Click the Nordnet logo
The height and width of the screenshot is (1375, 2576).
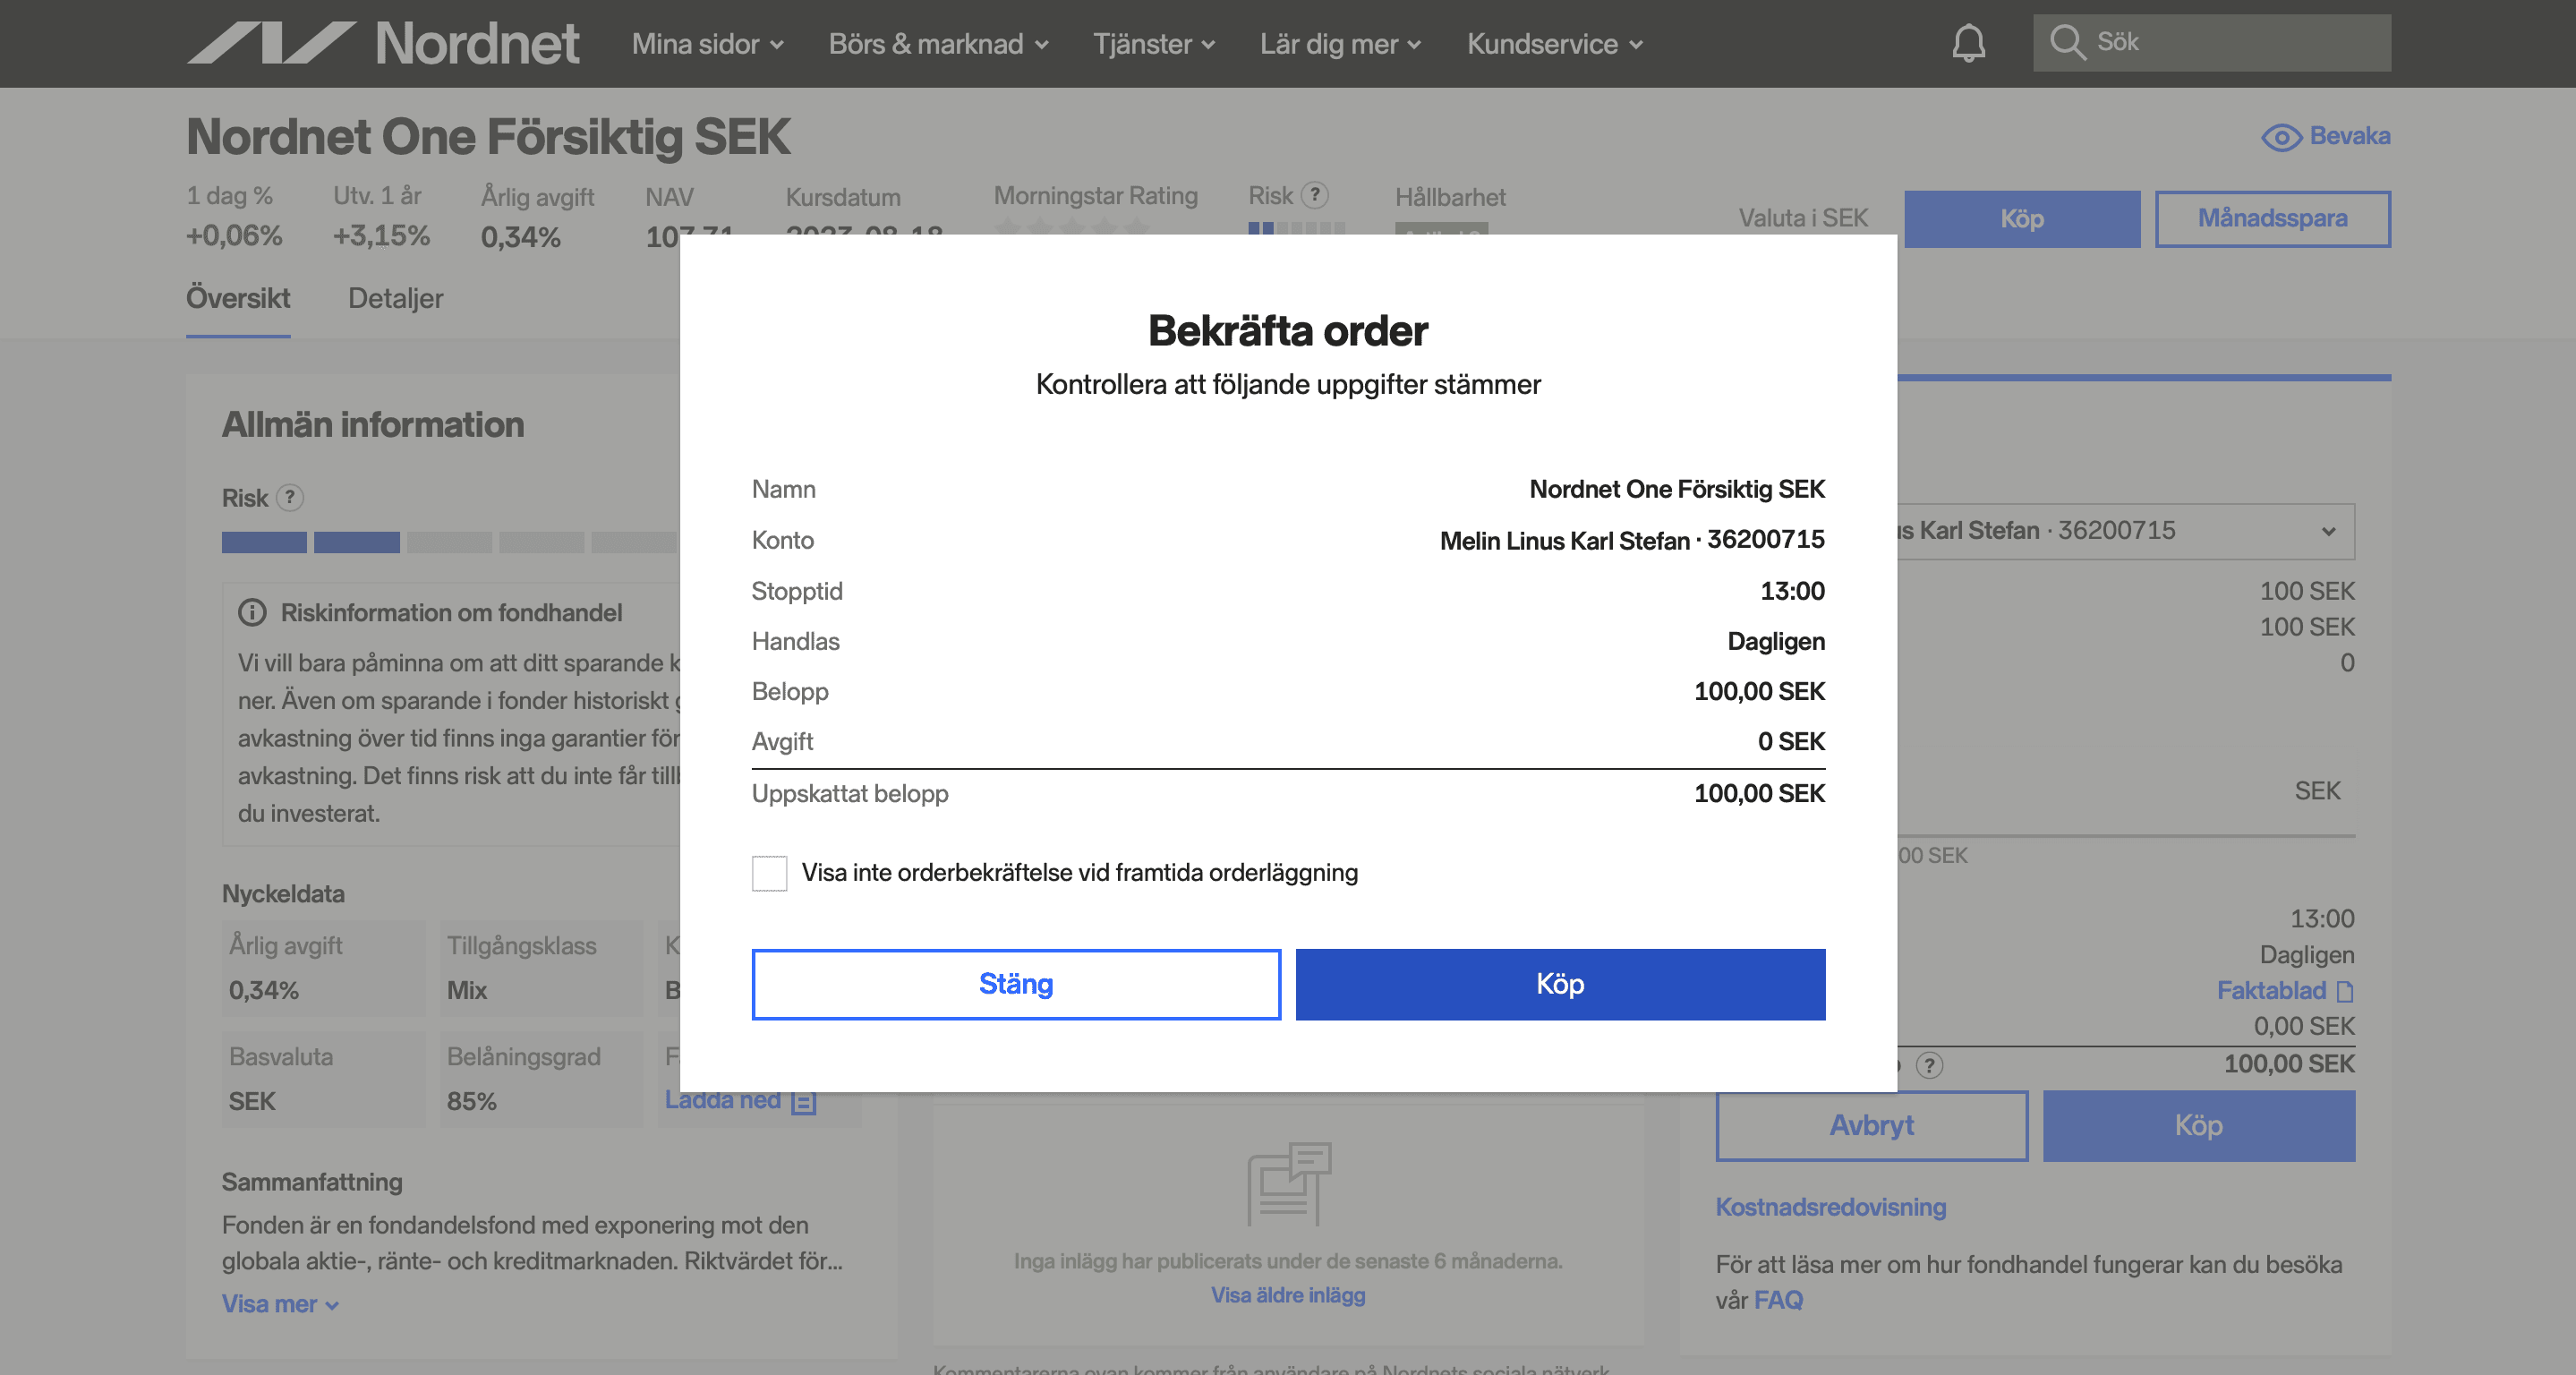tap(382, 44)
